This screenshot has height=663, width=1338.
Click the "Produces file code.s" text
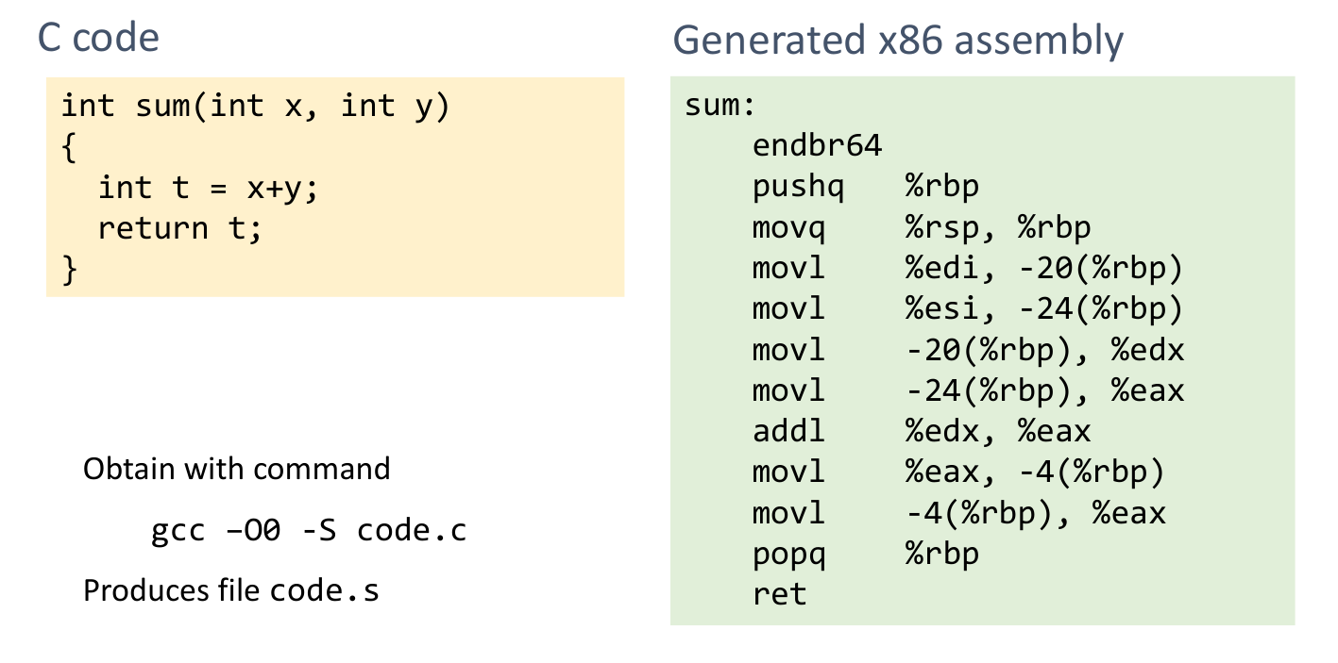click(231, 591)
